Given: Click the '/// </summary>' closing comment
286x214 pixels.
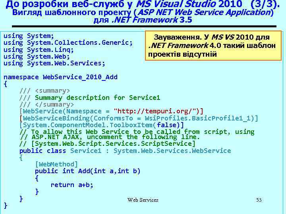Looking at the screenshot, I should [x=46, y=105].
